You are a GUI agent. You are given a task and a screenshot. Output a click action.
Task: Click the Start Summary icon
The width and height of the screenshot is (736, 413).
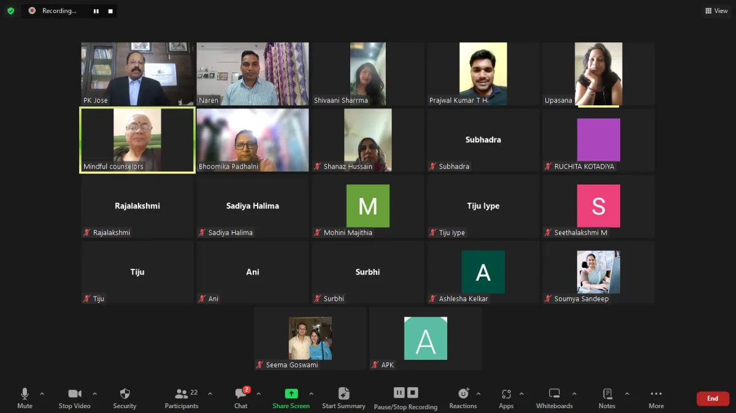point(343,393)
